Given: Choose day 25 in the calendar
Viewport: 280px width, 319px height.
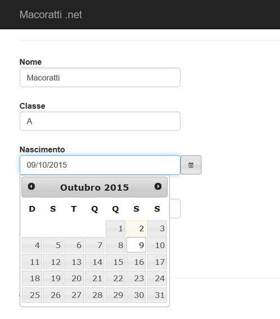Looking at the screenshot, I should click(32, 295).
